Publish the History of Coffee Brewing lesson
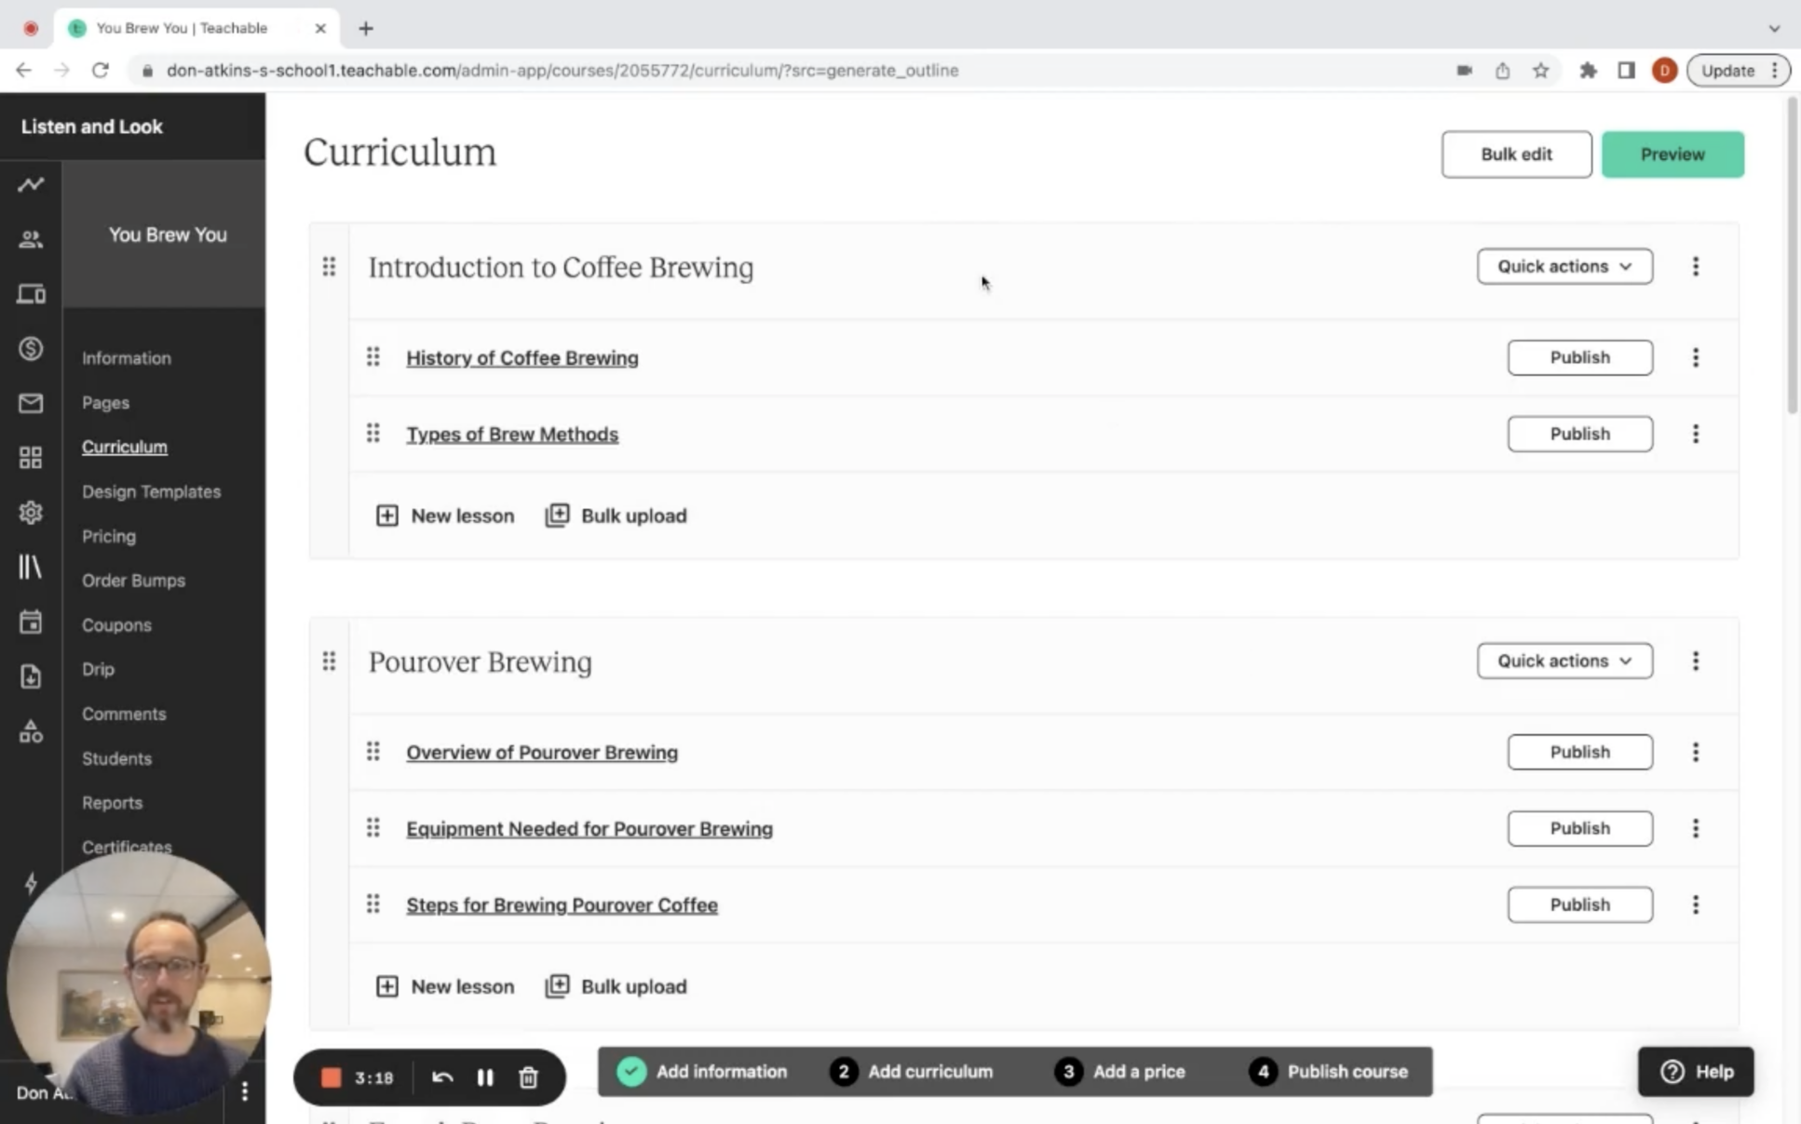Viewport: 1801px width, 1124px height. point(1579,357)
